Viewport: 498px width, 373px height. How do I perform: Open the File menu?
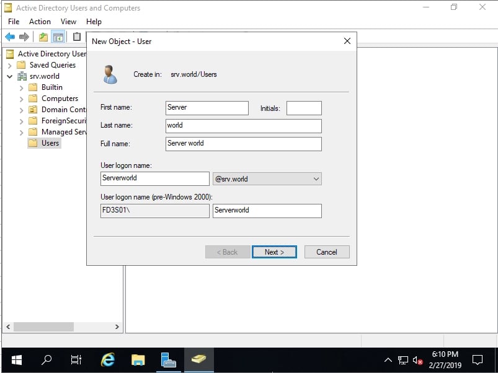[x=14, y=22]
